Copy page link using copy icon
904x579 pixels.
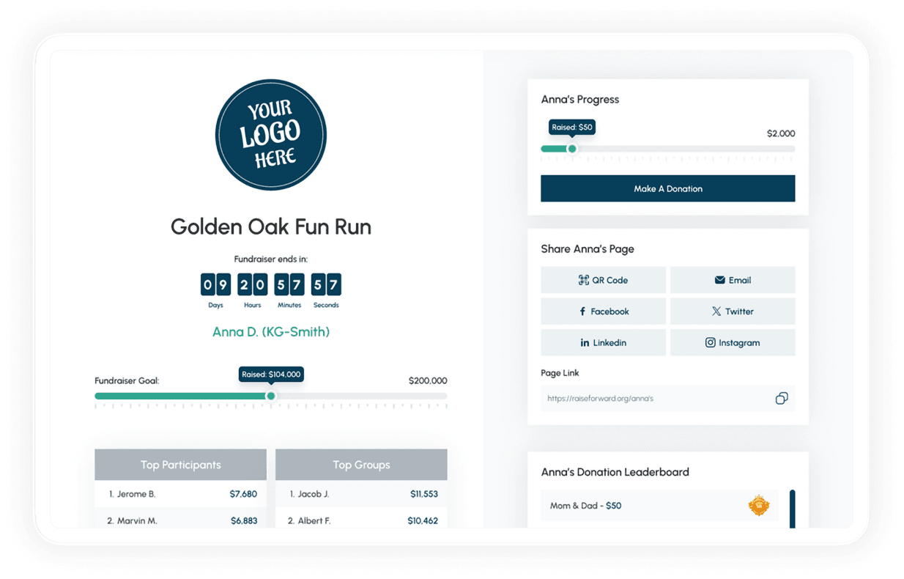tap(782, 399)
